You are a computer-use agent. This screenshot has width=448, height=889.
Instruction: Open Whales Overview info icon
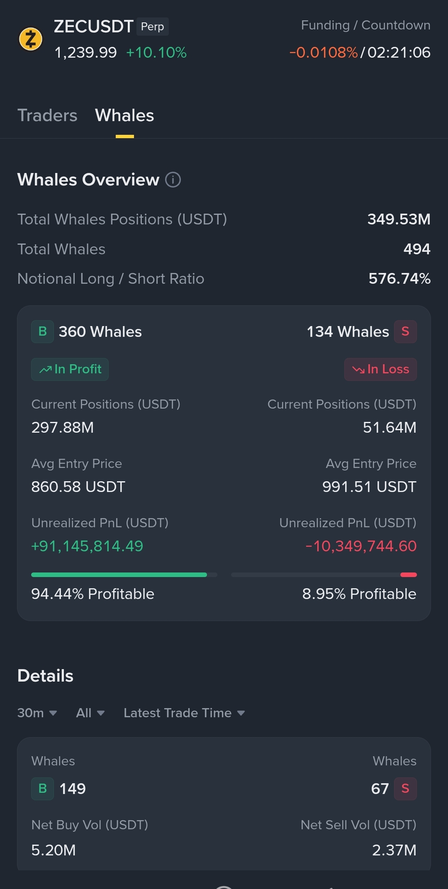coord(173,180)
